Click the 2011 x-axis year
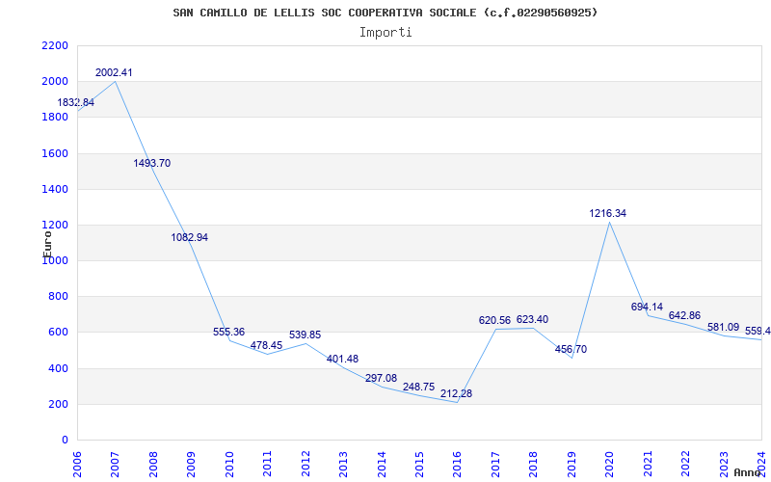The image size is (771, 482). tap(267, 465)
